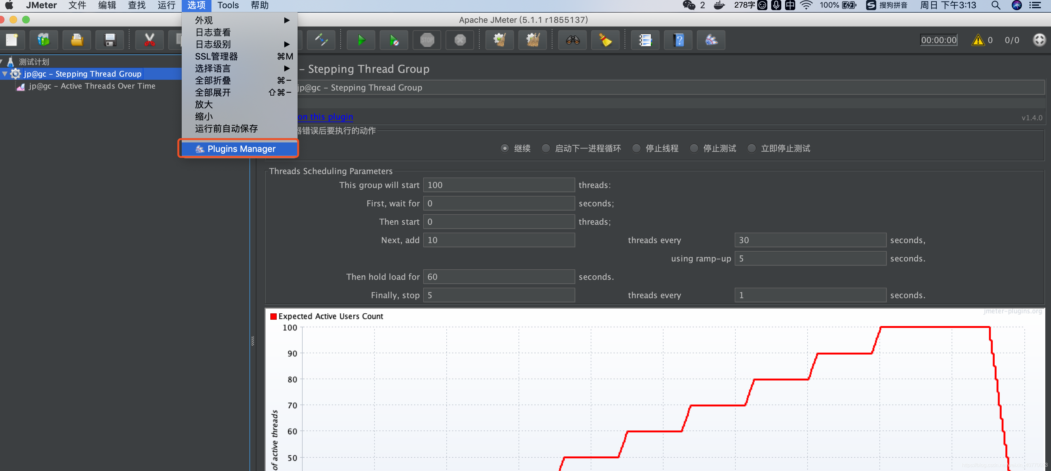Open the WeChat menu bar icon
Screen dimensions: 1051x471
click(689, 5)
